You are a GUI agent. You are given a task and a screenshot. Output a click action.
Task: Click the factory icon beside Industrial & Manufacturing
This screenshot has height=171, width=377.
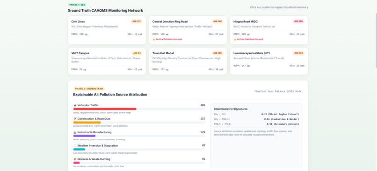75,132
